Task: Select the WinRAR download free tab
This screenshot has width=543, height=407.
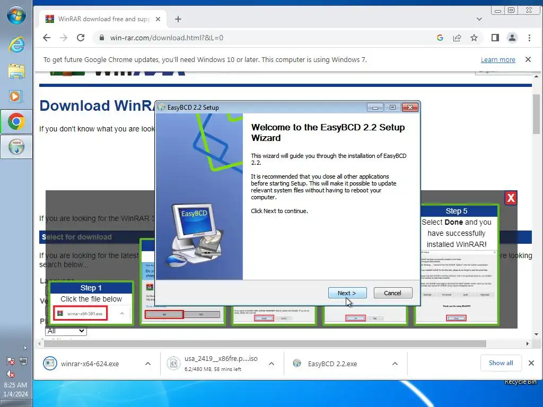Action: point(102,19)
